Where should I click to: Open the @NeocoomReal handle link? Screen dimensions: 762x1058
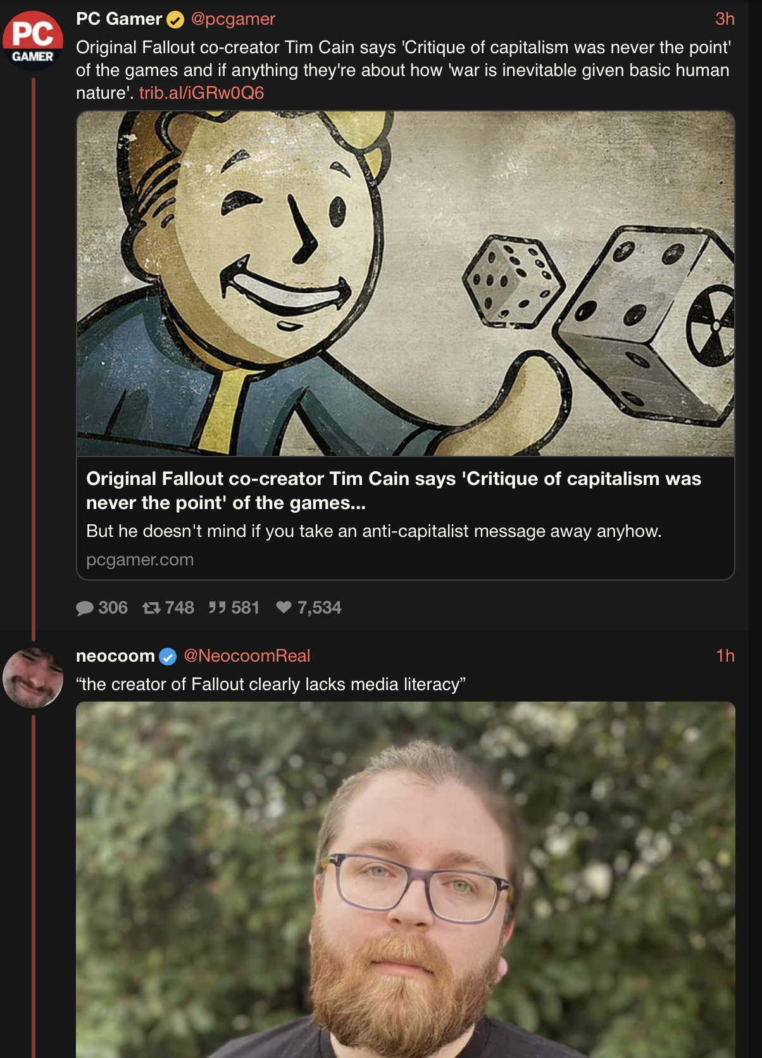(x=247, y=656)
